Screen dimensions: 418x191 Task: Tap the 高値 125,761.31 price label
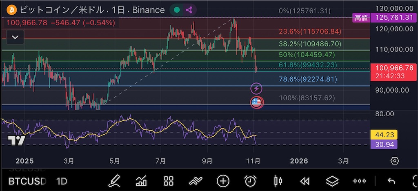point(385,18)
